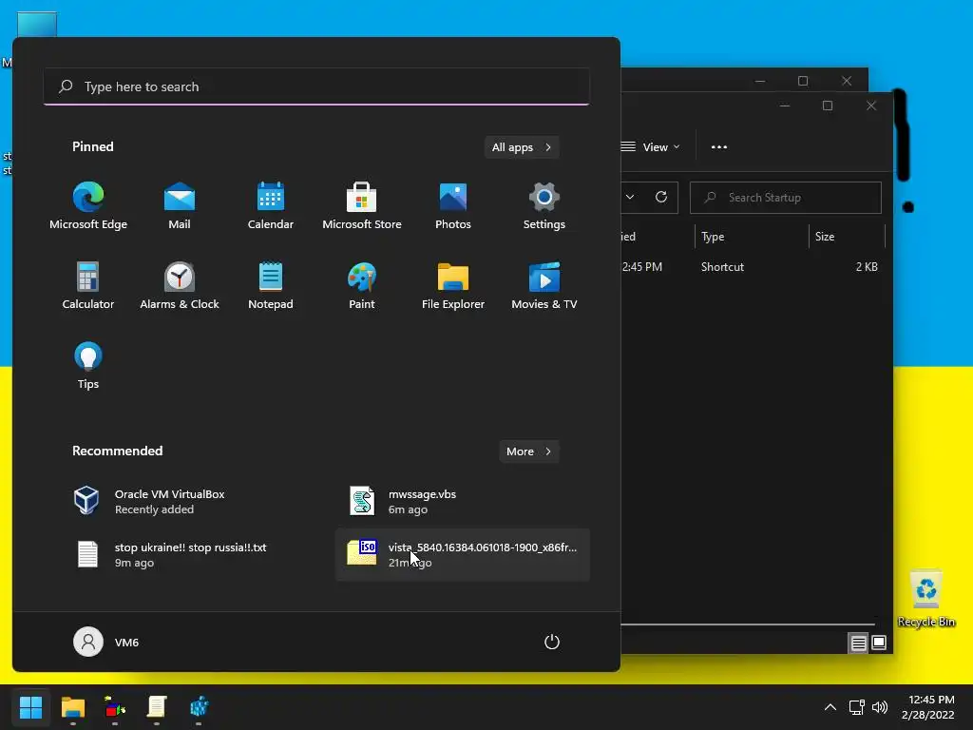
Task: Open the recommended vista_5840 ISO file
Action: [x=463, y=554]
